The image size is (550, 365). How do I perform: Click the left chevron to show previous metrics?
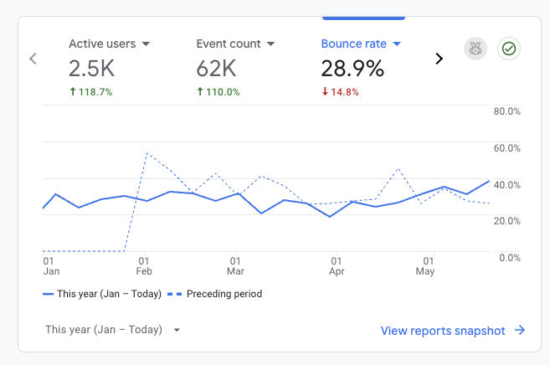pos(33,59)
